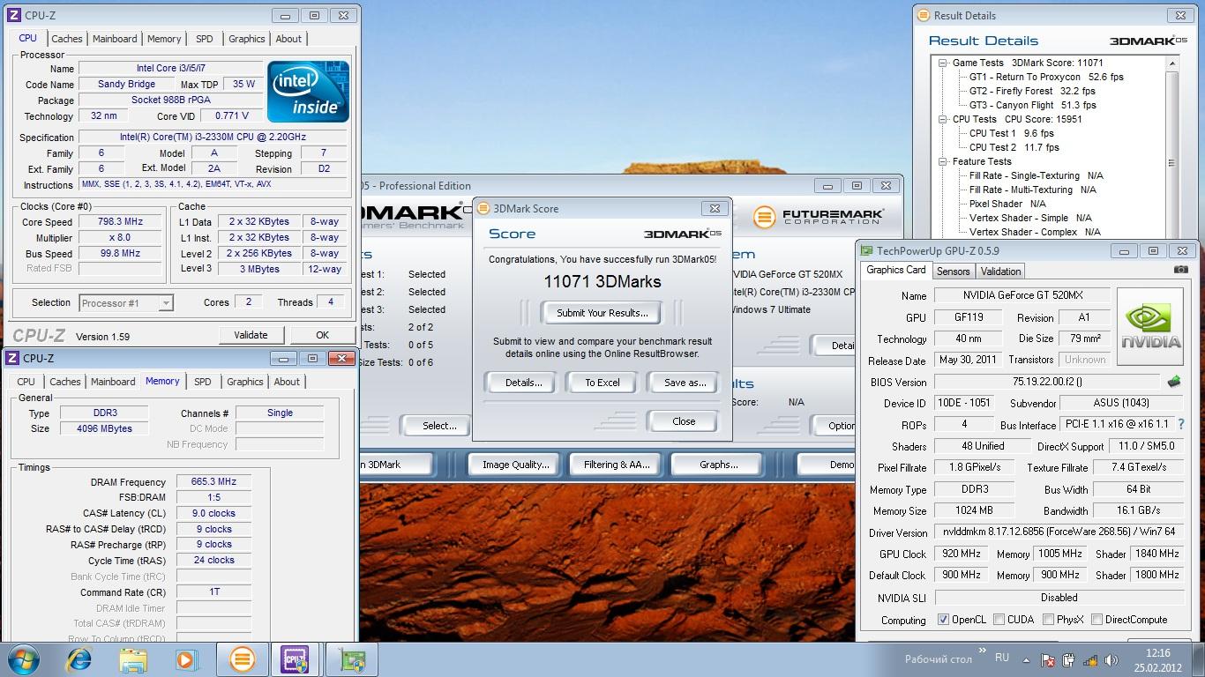Select GT1 - Return To Proxycon result row
The height and width of the screenshot is (677, 1205).
[x=1046, y=77]
